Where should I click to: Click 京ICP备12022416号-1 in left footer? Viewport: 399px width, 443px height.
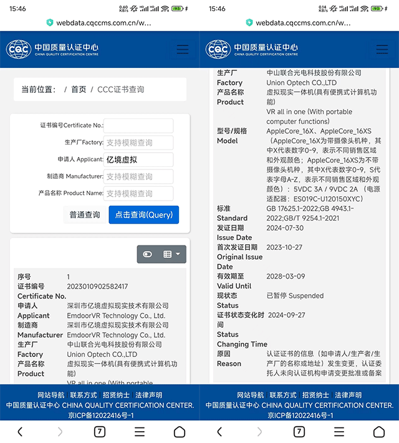point(101,416)
